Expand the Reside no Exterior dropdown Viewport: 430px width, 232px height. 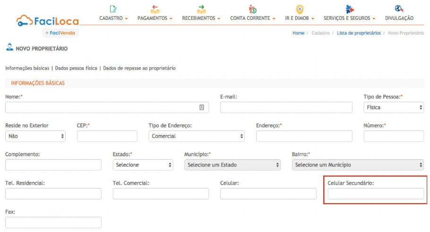point(35,136)
